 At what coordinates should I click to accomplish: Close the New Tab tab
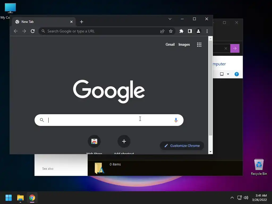[71, 22]
